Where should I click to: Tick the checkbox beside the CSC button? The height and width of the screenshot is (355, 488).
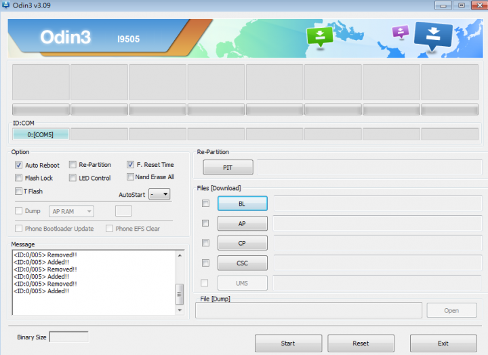click(x=205, y=263)
